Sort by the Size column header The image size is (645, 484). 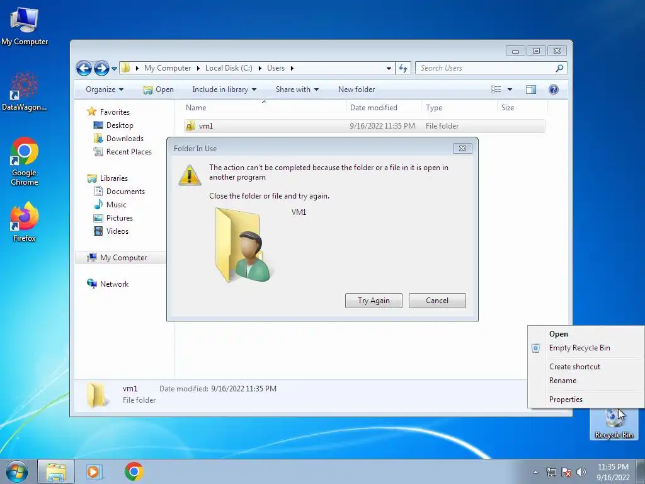coord(522,107)
